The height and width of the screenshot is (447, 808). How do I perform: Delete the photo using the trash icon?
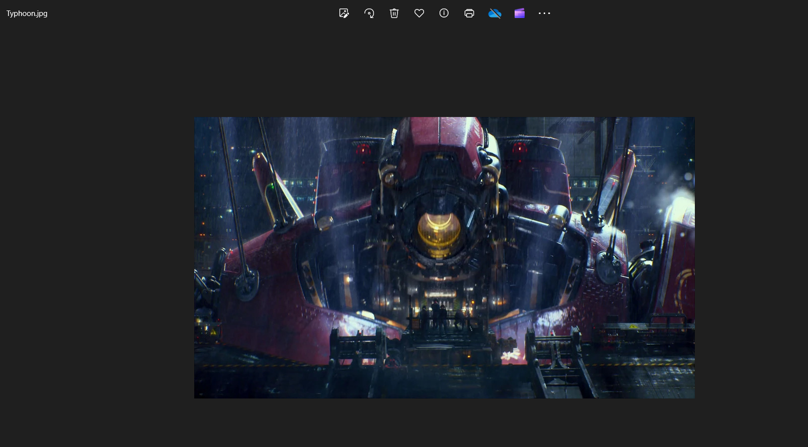pyautogui.click(x=394, y=13)
